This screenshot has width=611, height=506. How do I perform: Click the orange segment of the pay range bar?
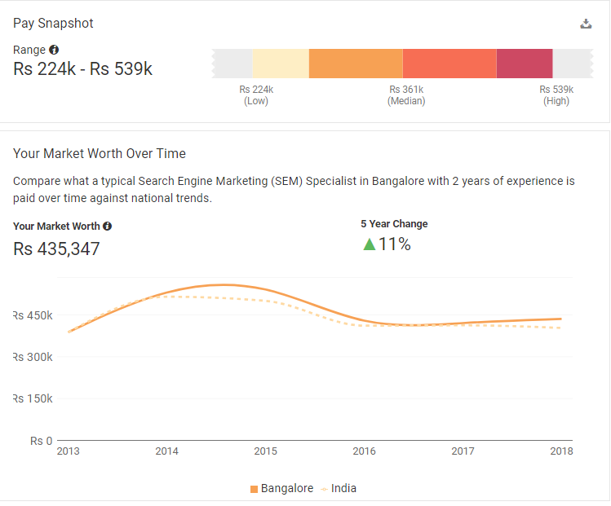click(x=356, y=64)
